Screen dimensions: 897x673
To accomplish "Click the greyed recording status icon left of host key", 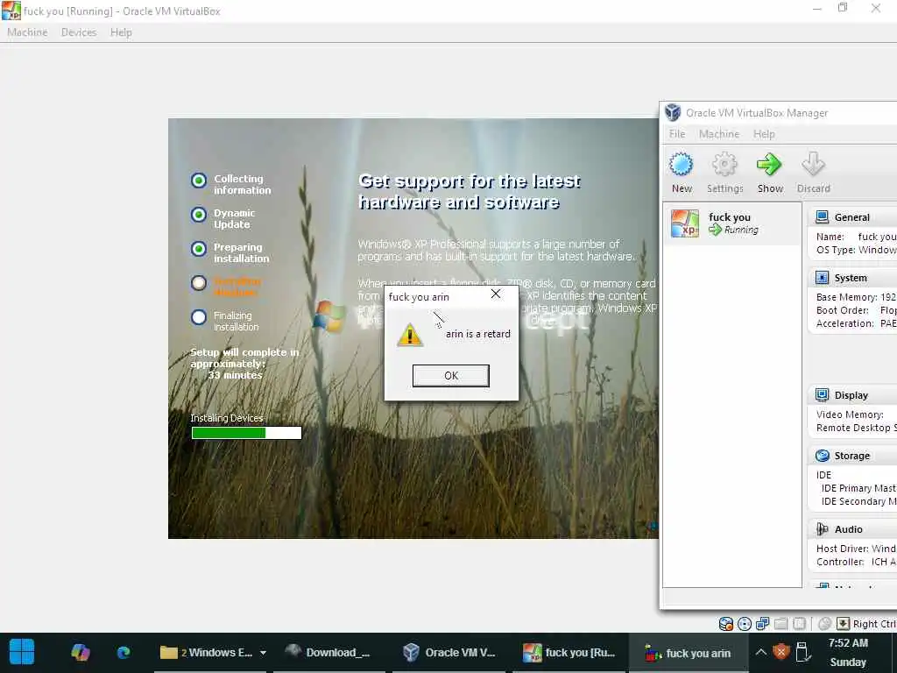I will click(824, 624).
